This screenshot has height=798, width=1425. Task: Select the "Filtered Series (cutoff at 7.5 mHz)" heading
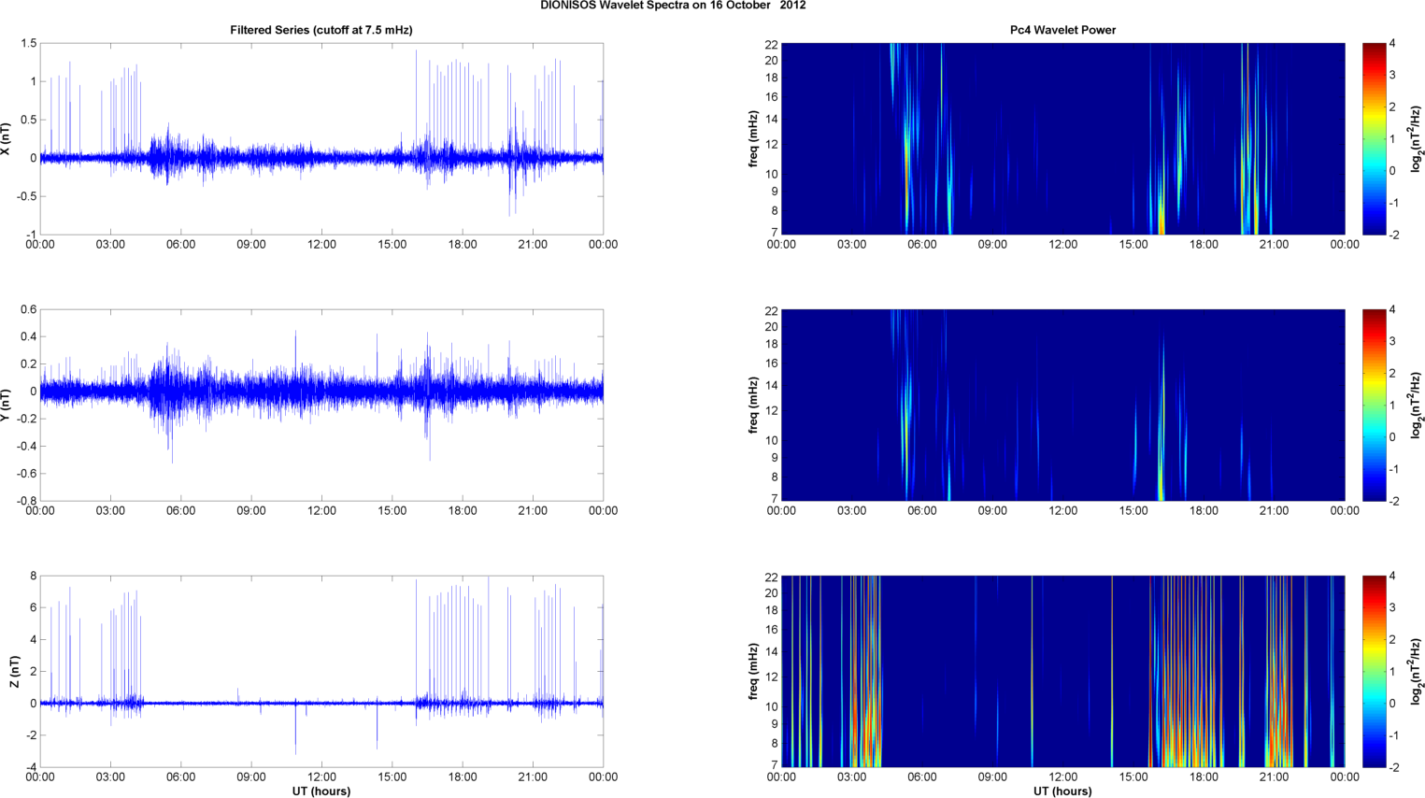321,30
